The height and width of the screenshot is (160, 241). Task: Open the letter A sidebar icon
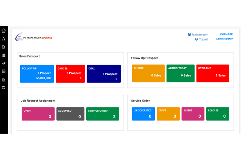pyautogui.click(x=4, y=39)
